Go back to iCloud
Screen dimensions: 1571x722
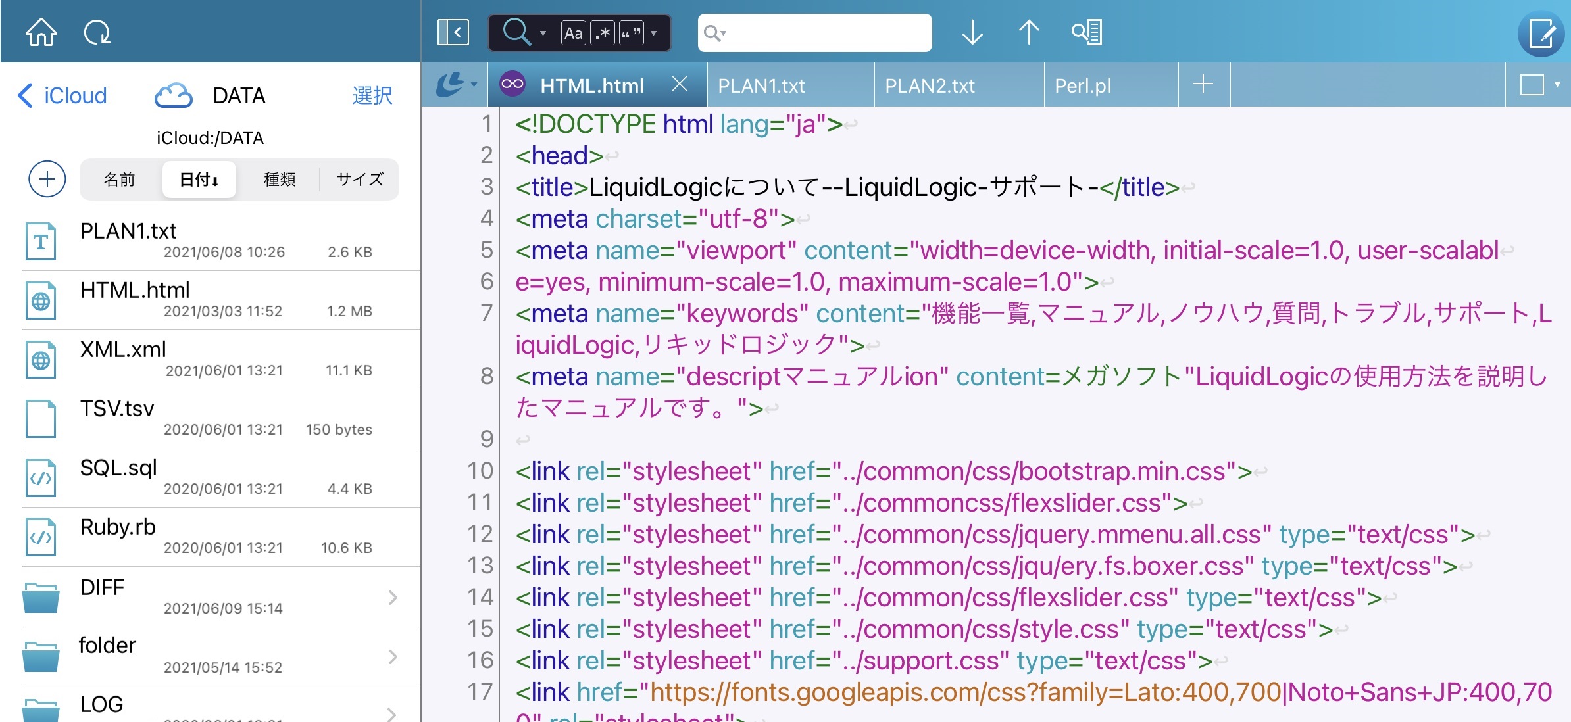(62, 95)
